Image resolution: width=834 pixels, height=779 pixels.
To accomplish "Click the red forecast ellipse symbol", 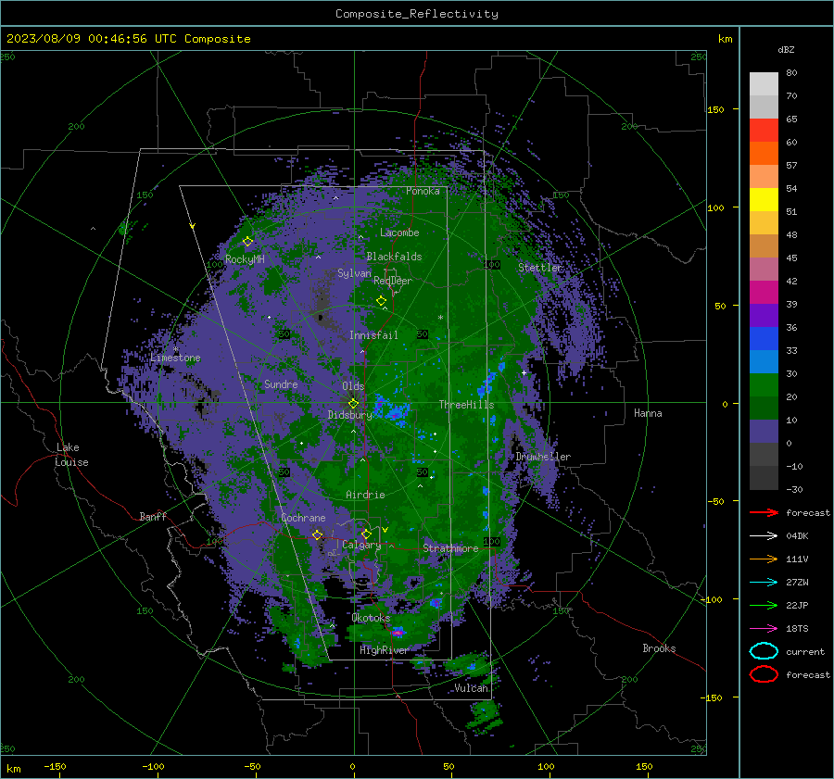I will (x=764, y=674).
